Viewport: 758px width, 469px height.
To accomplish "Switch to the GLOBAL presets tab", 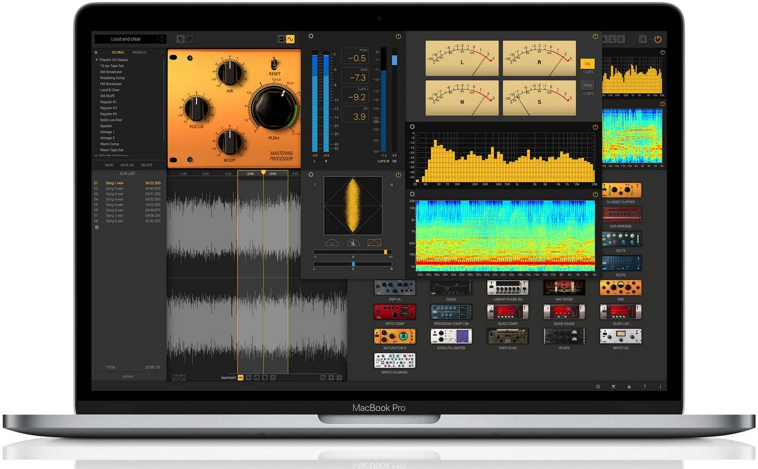I will pyautogui.click(x=118, y=53).
